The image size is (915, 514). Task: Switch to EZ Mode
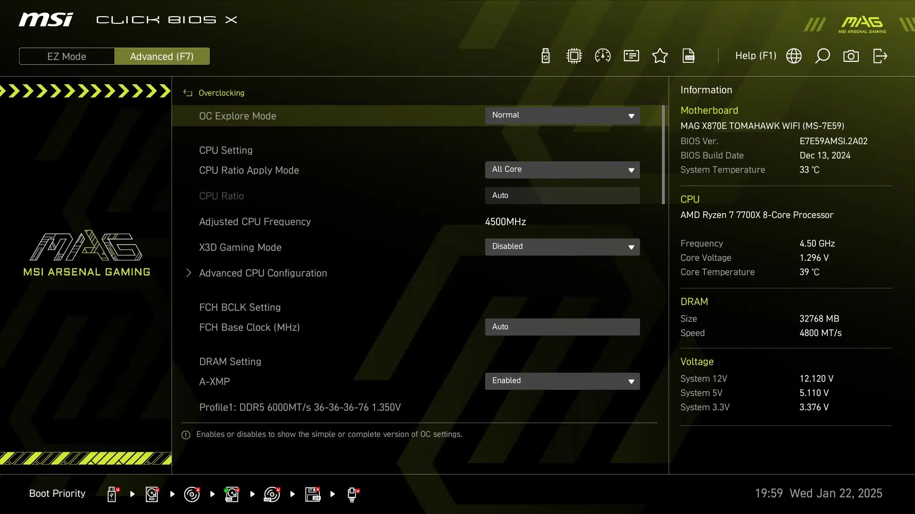pyautogui.click(x=67, y=56)
